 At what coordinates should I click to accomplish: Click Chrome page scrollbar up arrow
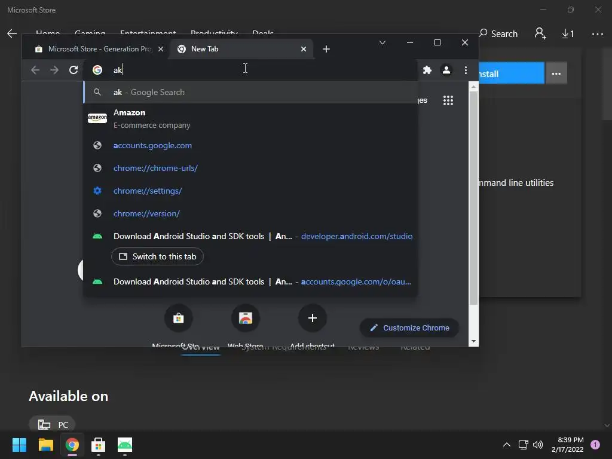pos(473,87)
